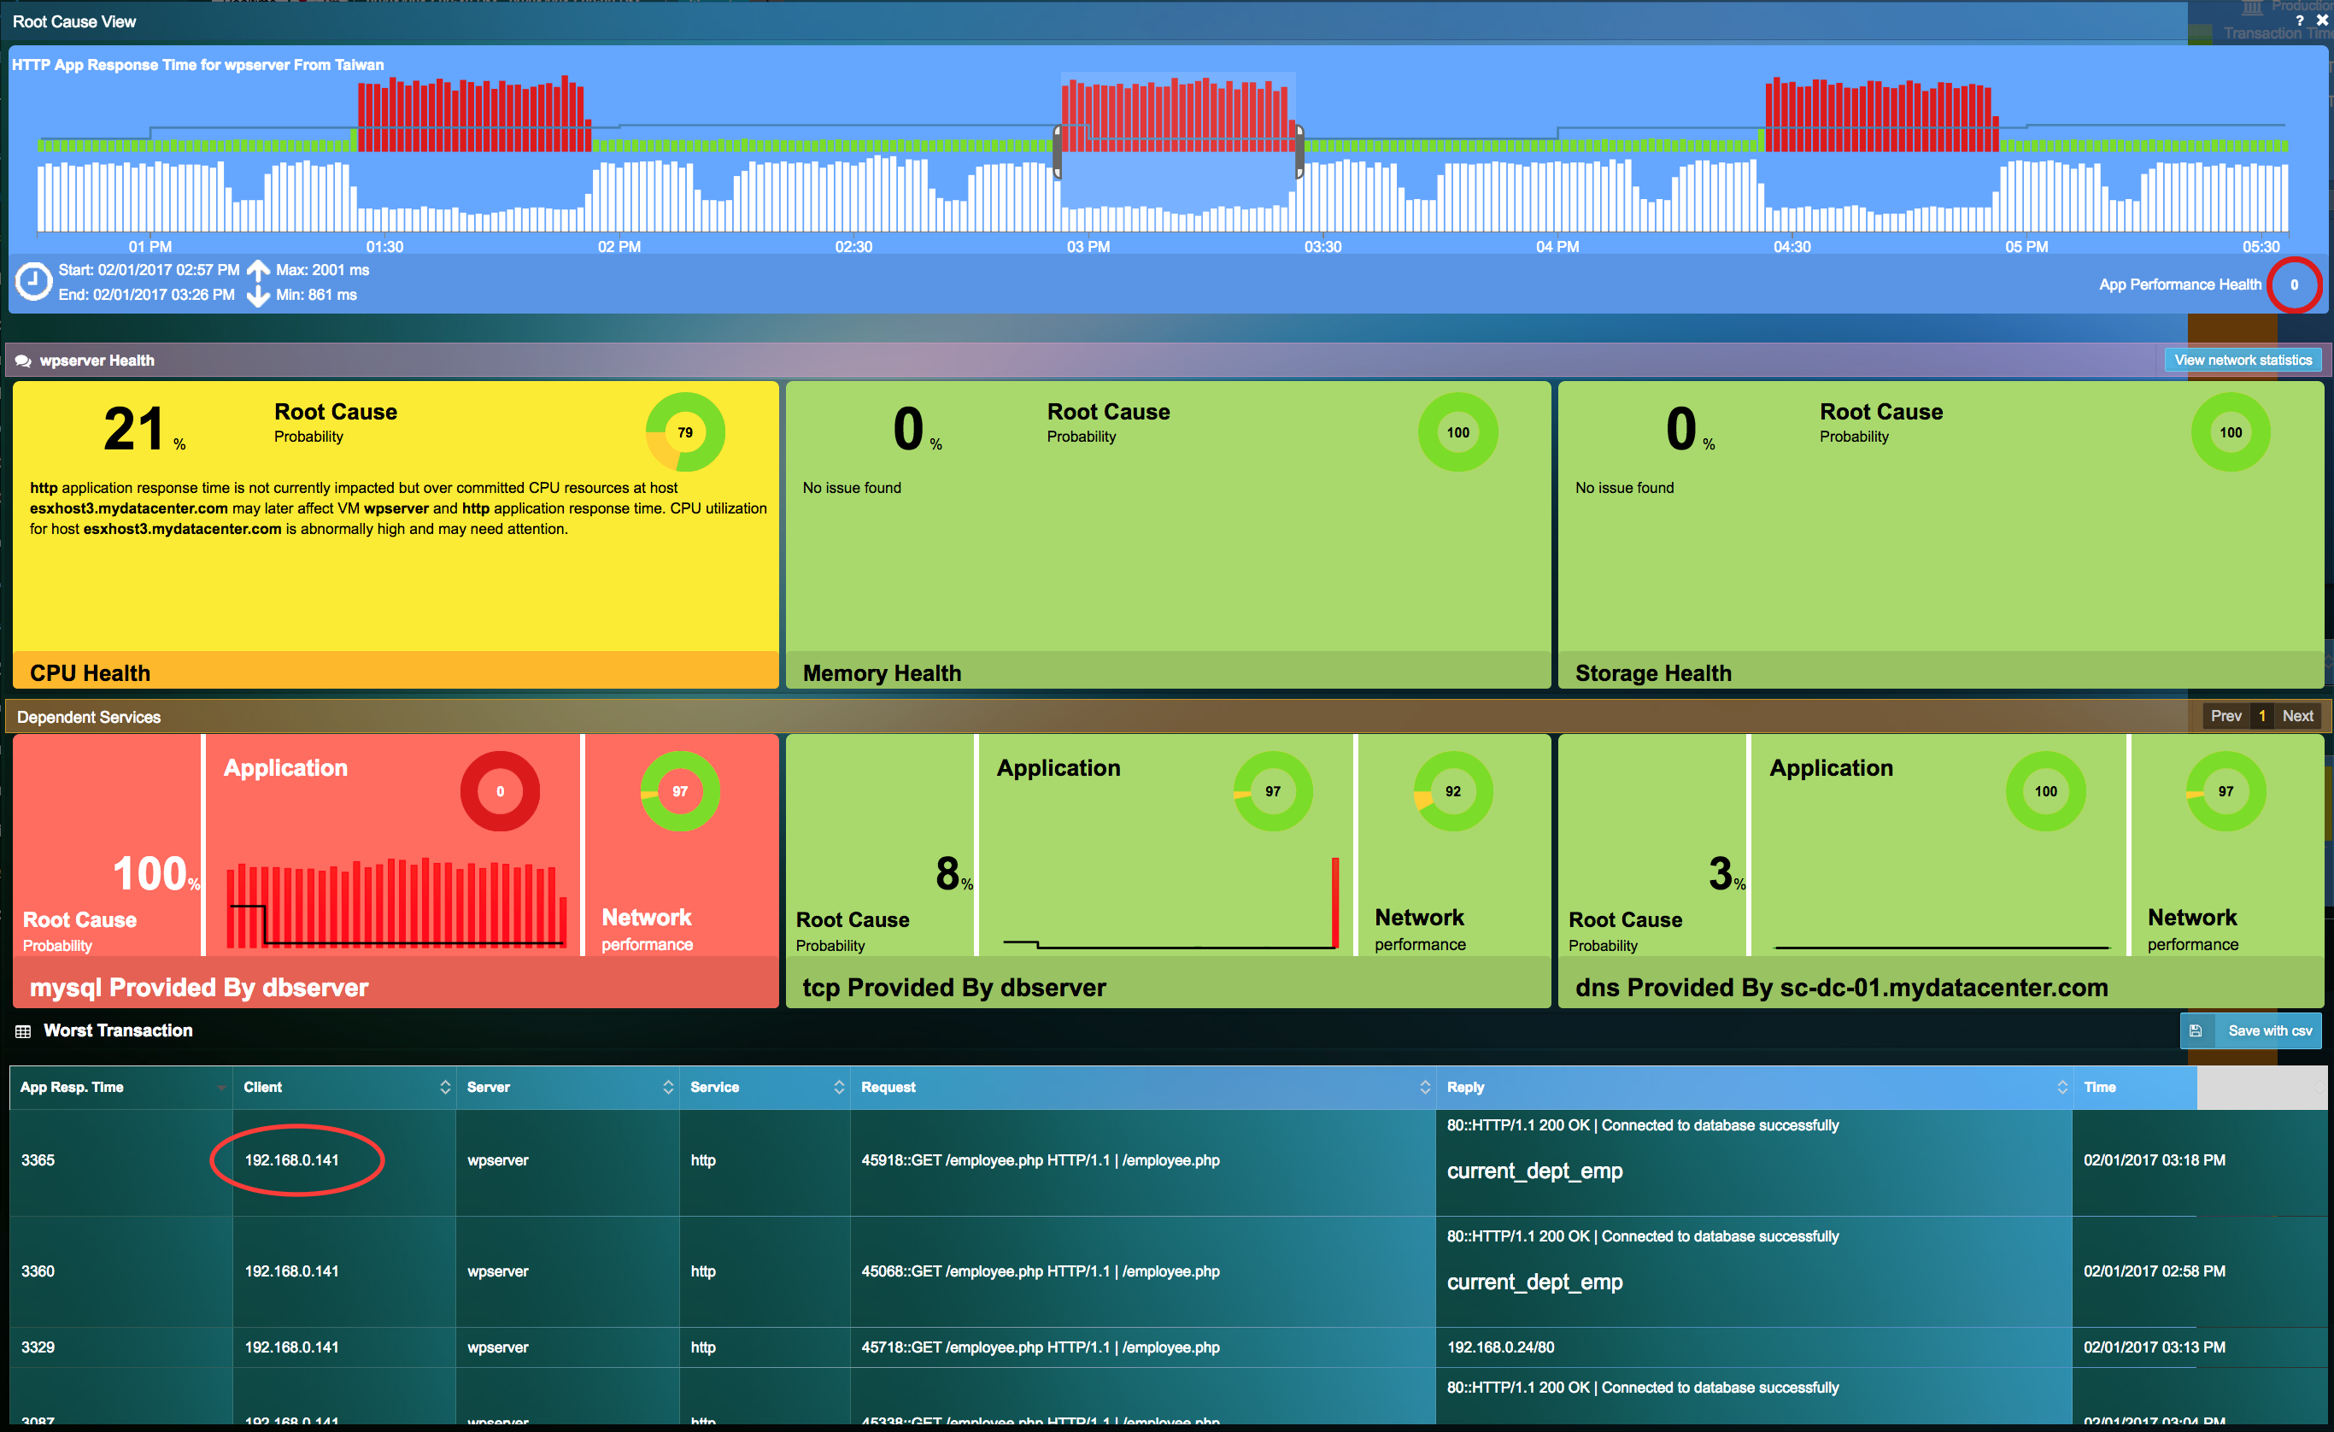Go to Next page of Dependent Services
The width and height of the screenshot is (2334, 1432).
[2298, 716]
